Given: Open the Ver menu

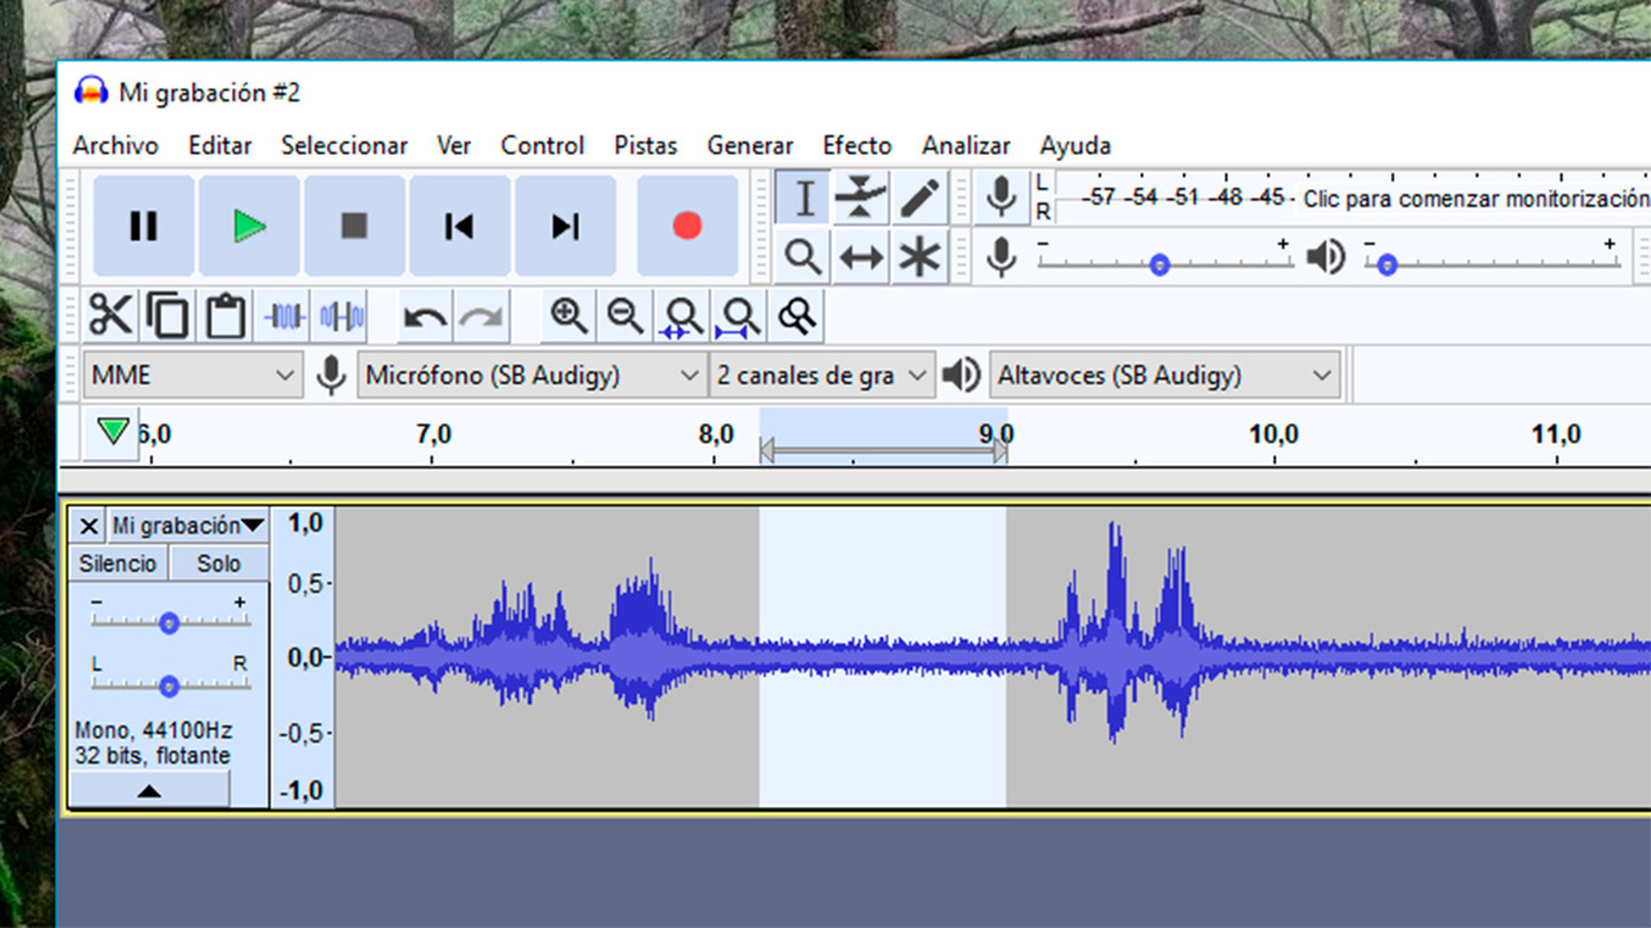Looking at the screenshot, I should (454, 146).
